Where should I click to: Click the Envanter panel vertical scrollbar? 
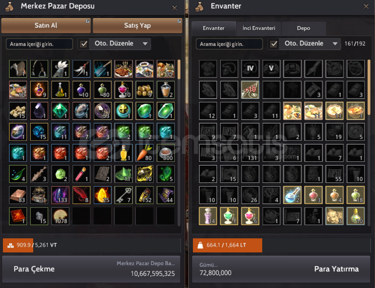click(369, 143)
